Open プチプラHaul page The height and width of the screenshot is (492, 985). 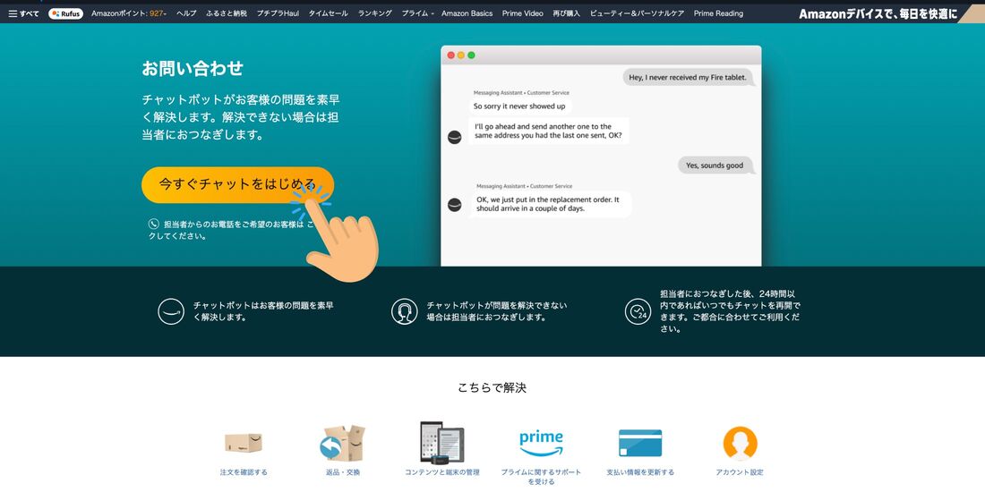(x=278, y=13)
